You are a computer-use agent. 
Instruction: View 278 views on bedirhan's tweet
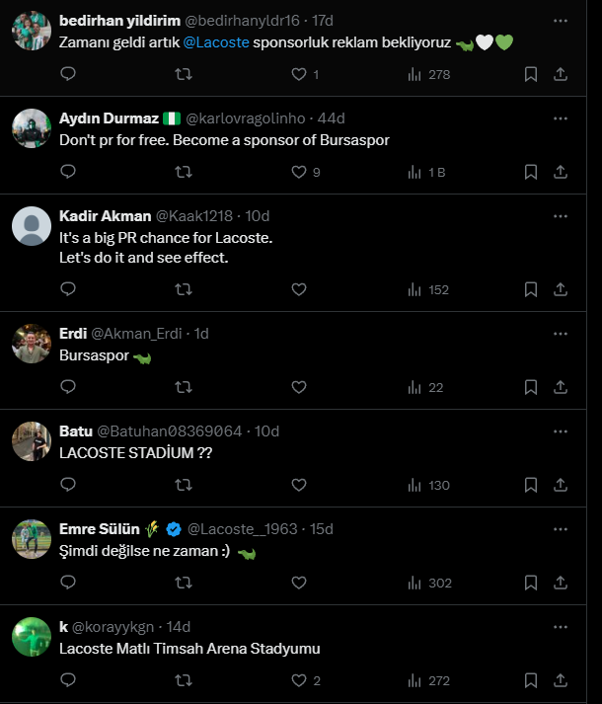(428, 74)
